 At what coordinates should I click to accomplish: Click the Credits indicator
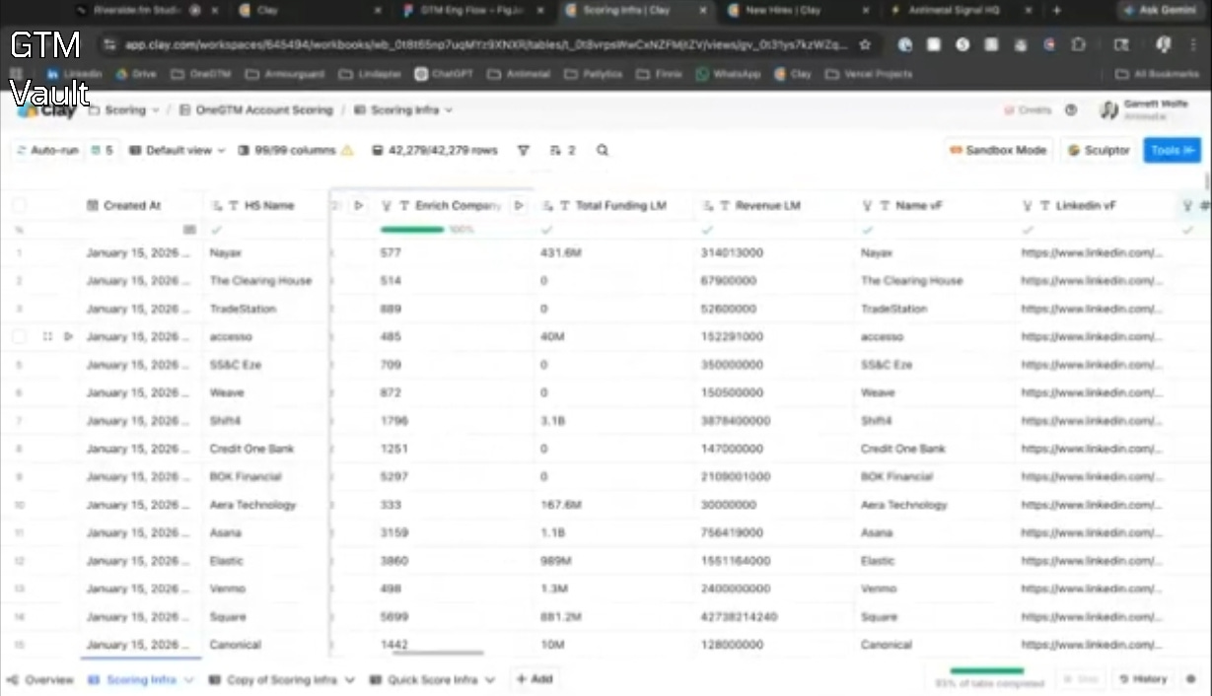coord(1028,110)
